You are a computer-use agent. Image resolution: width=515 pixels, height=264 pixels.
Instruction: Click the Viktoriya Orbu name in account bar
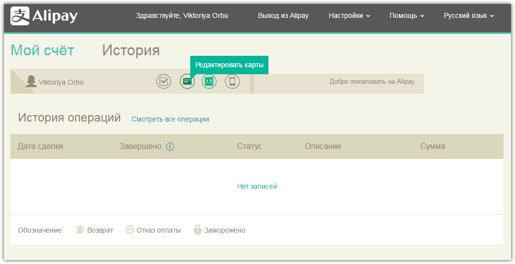tap(61, 82)
